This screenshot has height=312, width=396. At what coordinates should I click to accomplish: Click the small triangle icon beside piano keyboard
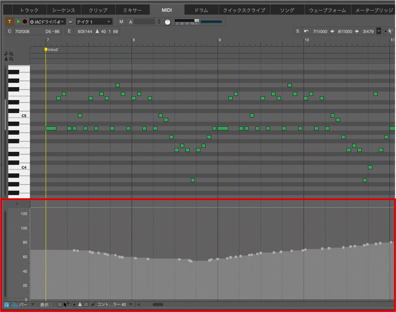click(x=6, y=59)
